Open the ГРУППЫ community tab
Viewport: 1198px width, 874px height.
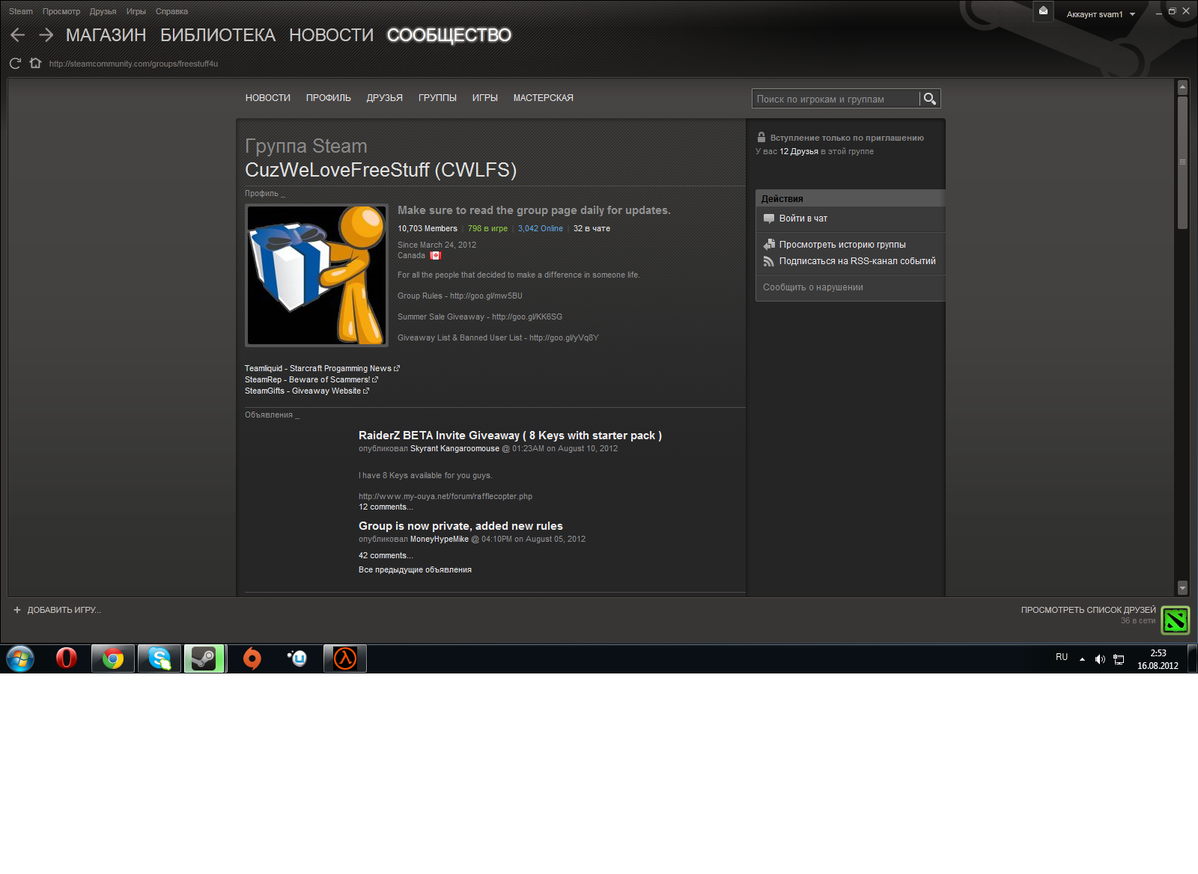[x=437, y=98]
